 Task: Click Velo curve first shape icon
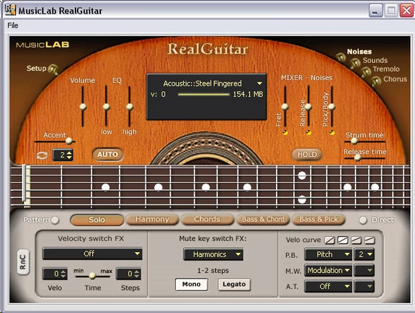click(330, 240)
